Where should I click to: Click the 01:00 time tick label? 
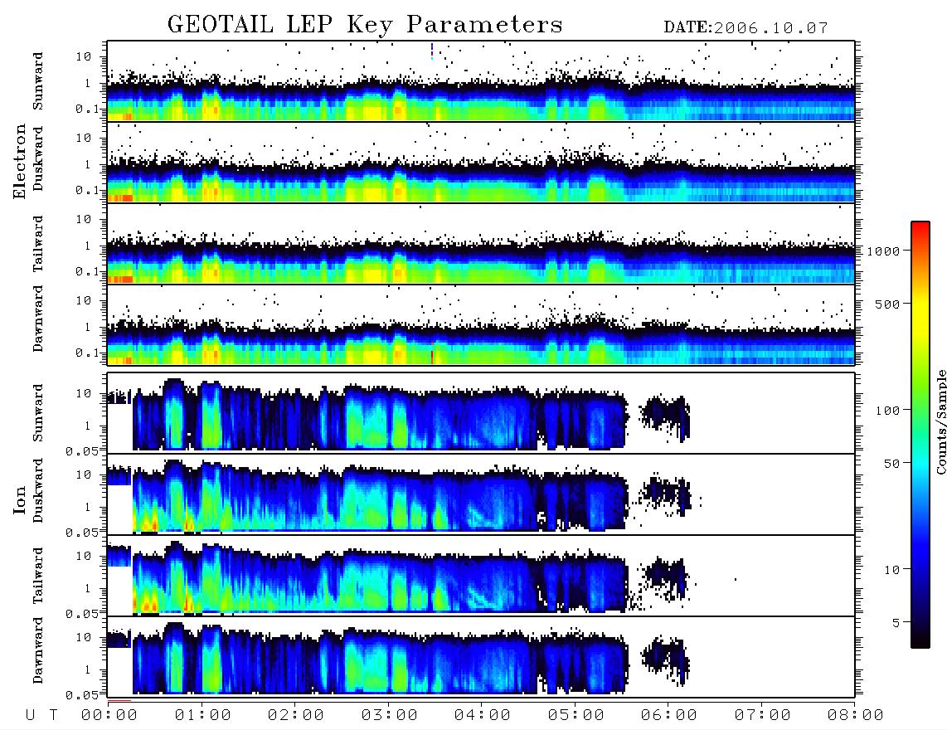pos(203,715)
